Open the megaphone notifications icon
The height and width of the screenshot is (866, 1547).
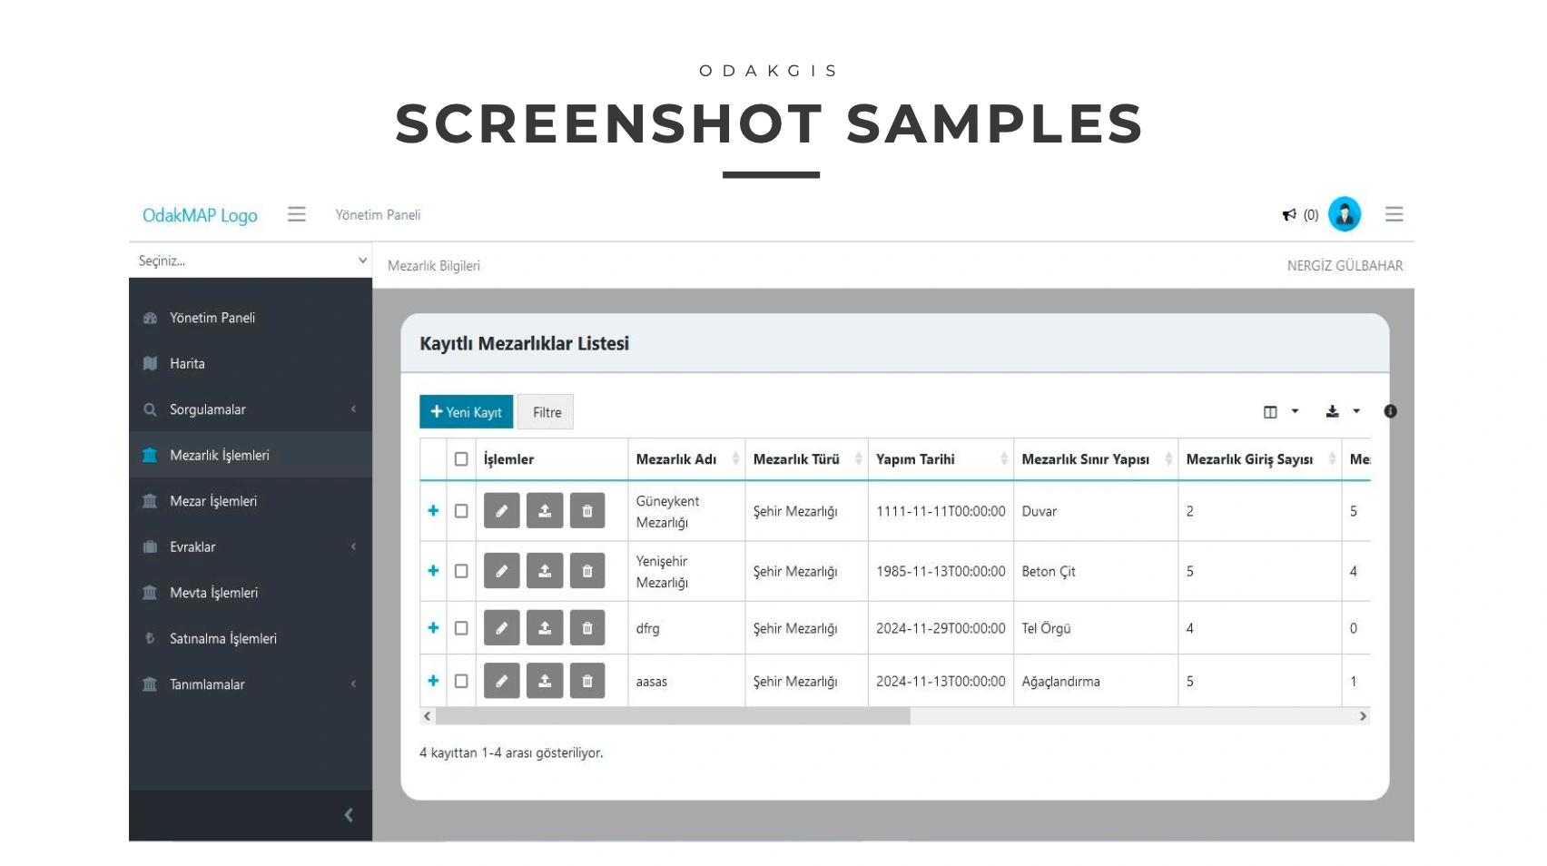(1289, 215)
